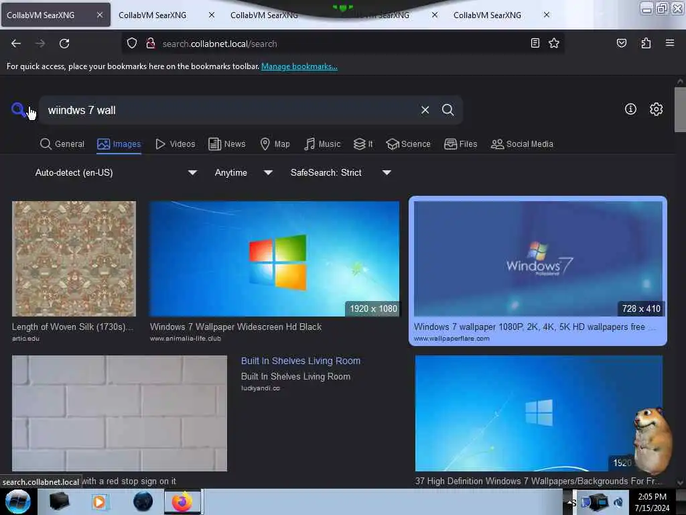Bookmark this page with the star icon

point(554,43)
